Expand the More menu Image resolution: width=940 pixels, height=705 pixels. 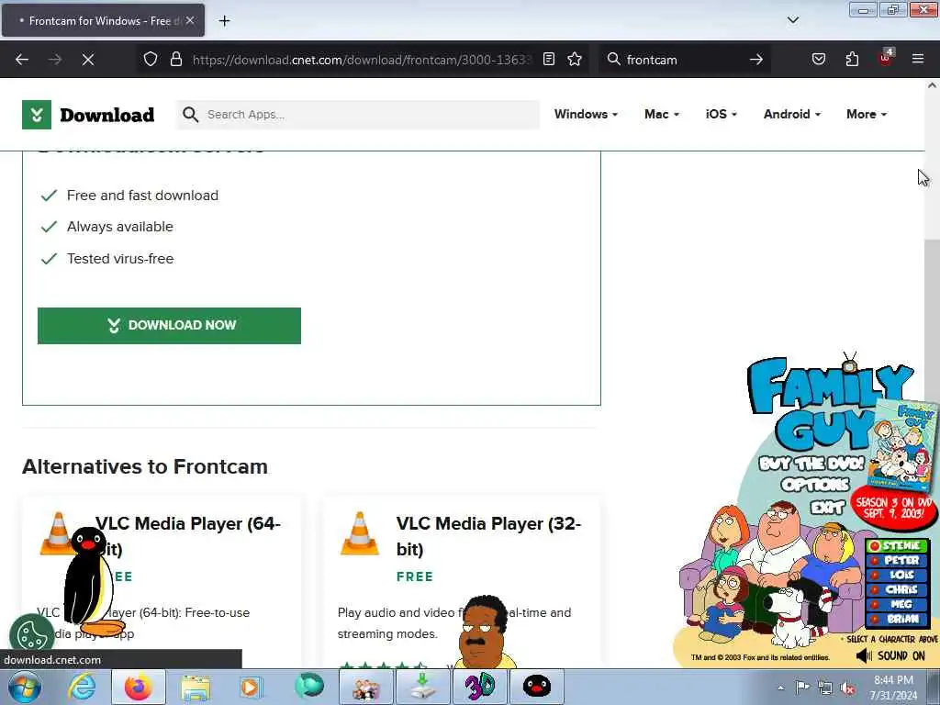tap(867, 114)
